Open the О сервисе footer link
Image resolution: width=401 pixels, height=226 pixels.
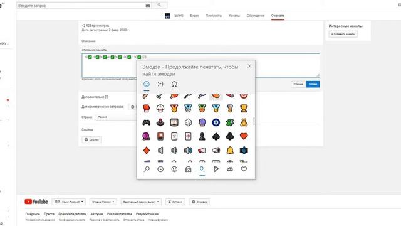tap(33, 214)
